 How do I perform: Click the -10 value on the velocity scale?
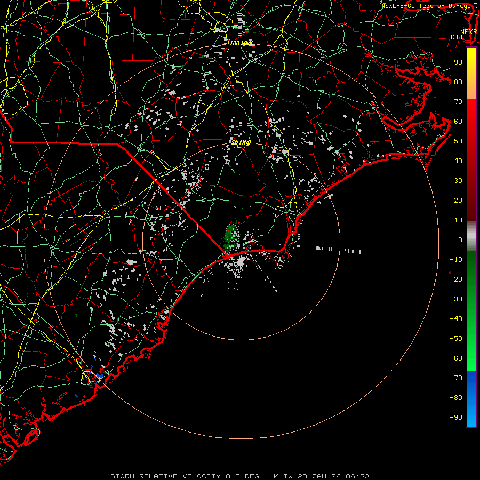click(x=456, y=260)
